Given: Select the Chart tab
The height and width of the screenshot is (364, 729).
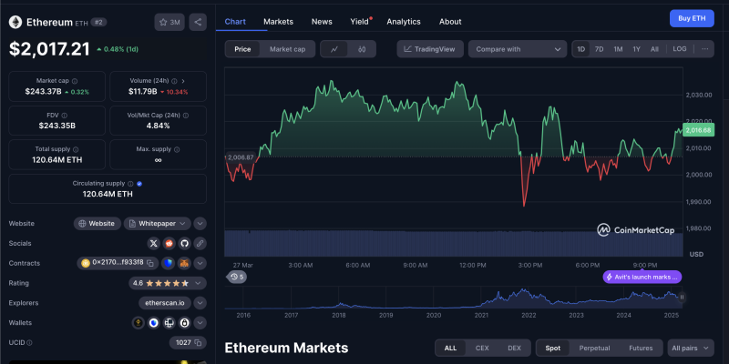Looking at the screenshot, I should point(235,22).
